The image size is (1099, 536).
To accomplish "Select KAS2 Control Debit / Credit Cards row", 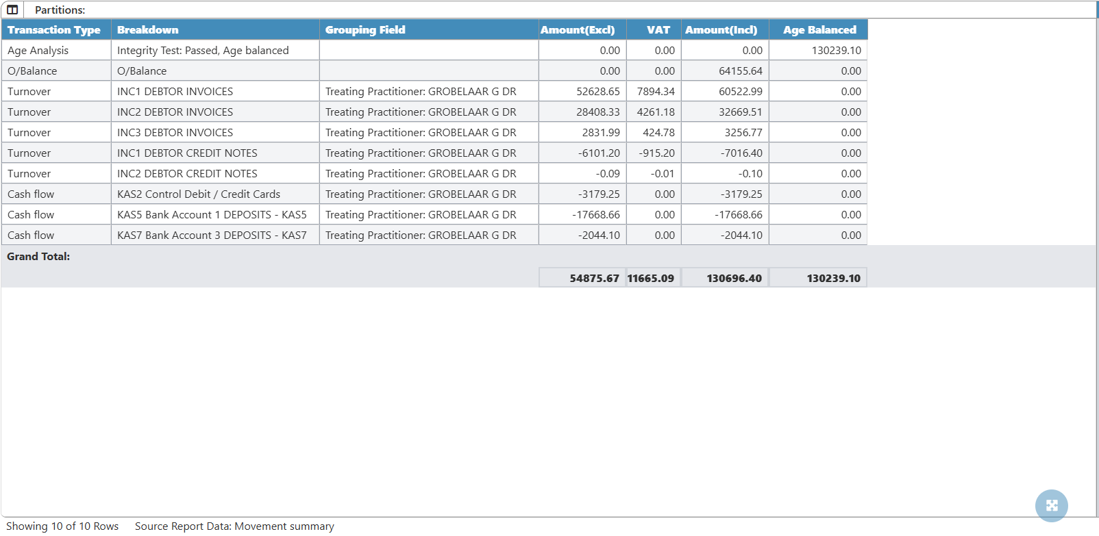I will coord(199,194).
